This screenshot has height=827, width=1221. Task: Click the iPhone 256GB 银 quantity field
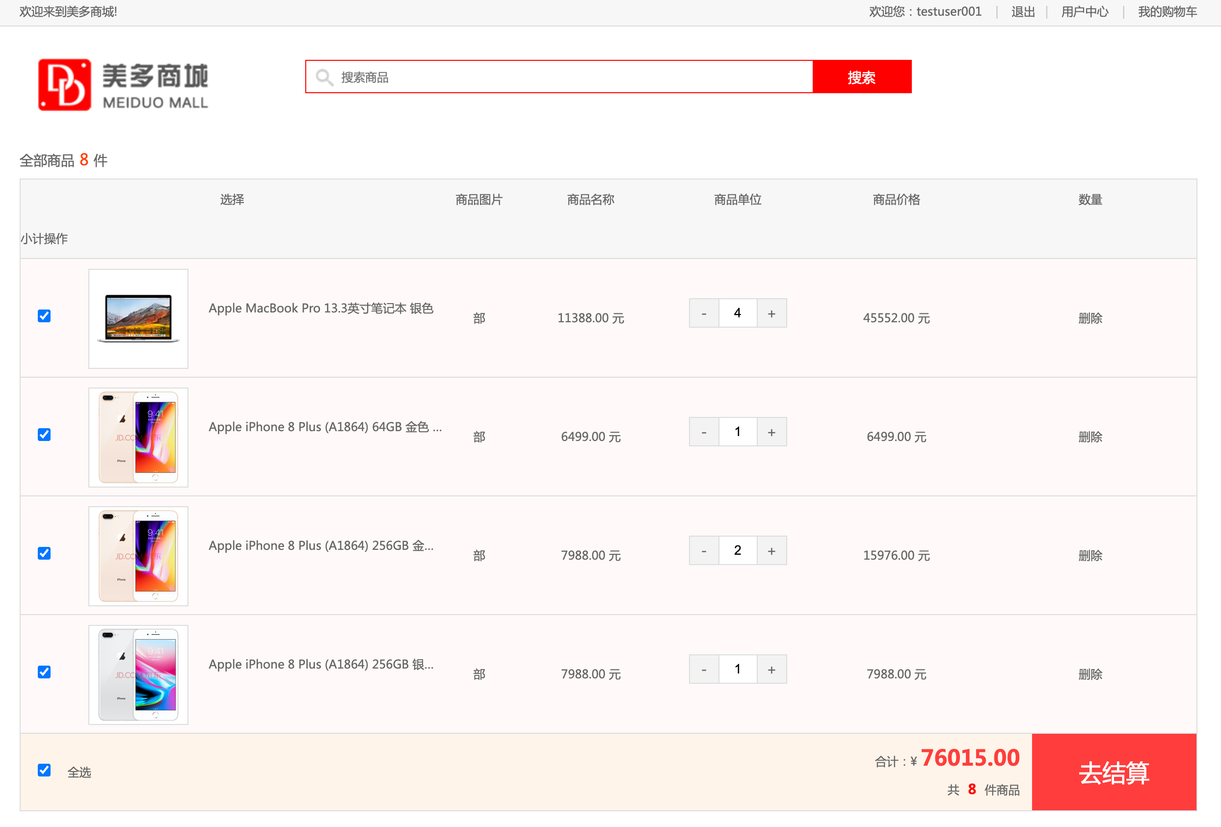click(738, 669)
